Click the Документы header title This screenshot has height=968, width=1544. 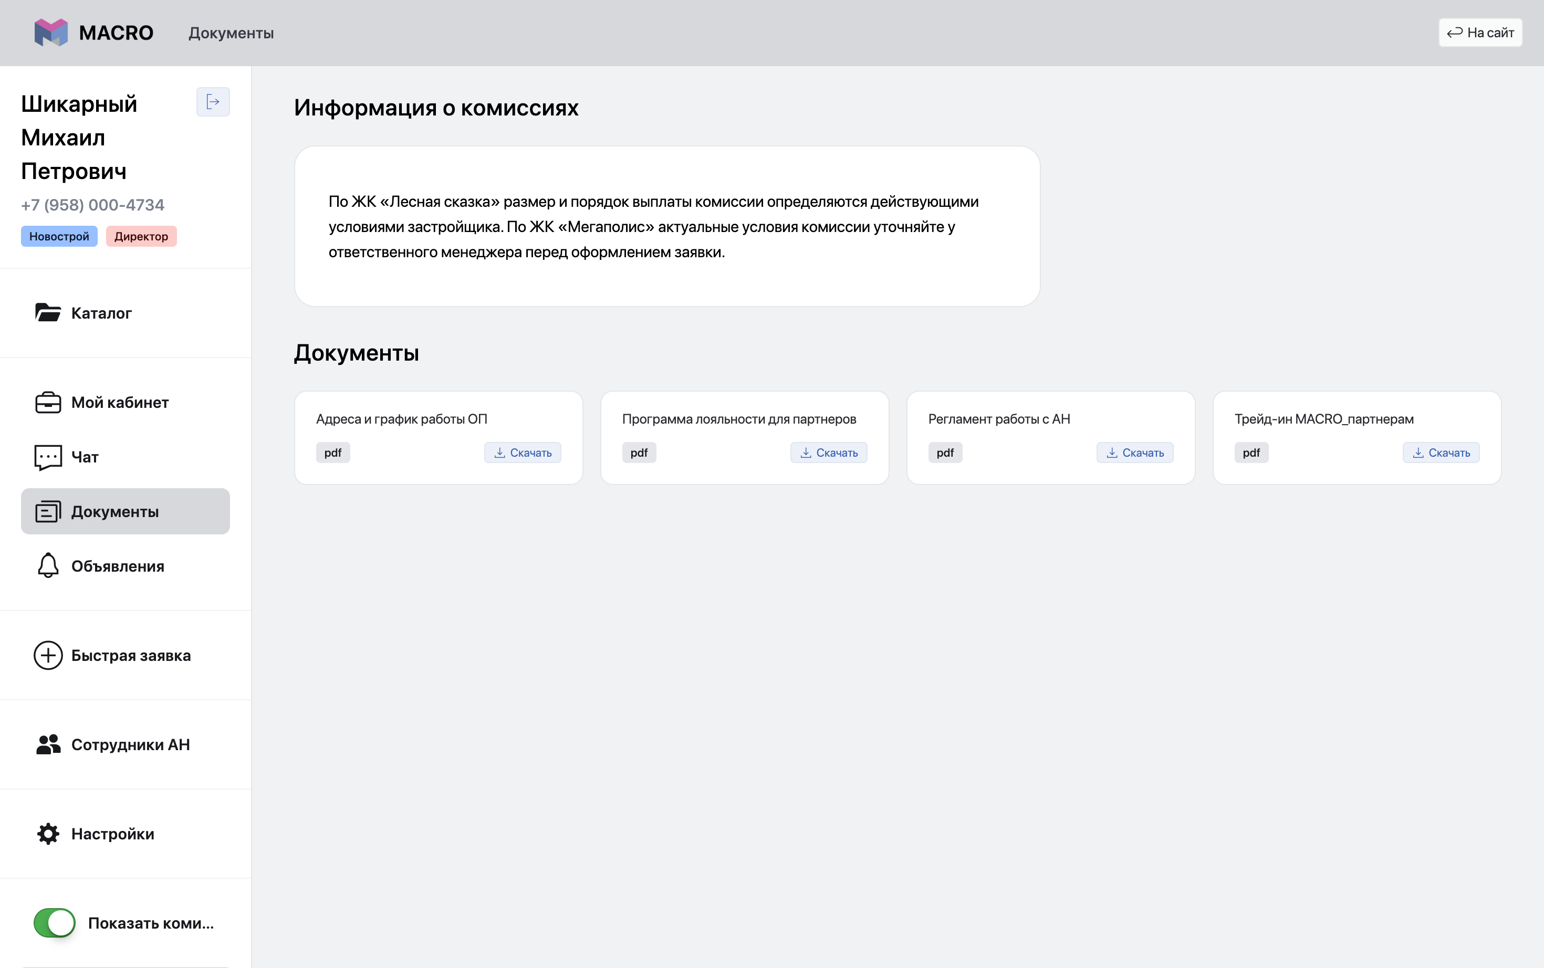pyautogui.click(x=231, y=33)
